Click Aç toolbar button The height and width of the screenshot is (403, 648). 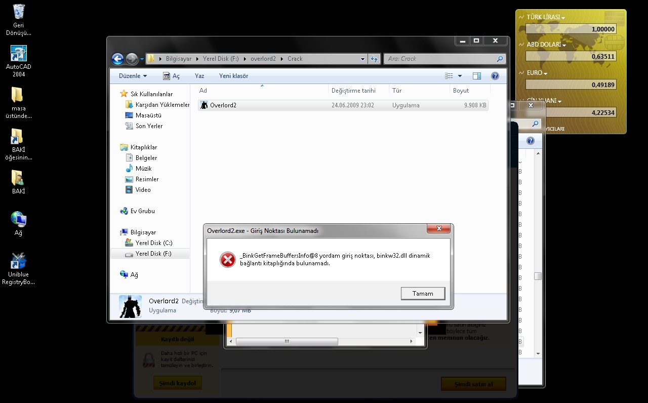pyautogui.click(x=171, y=76)
